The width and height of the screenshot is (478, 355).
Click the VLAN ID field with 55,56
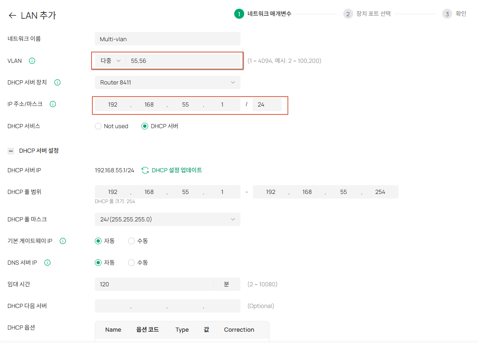(x=183, y=61)
